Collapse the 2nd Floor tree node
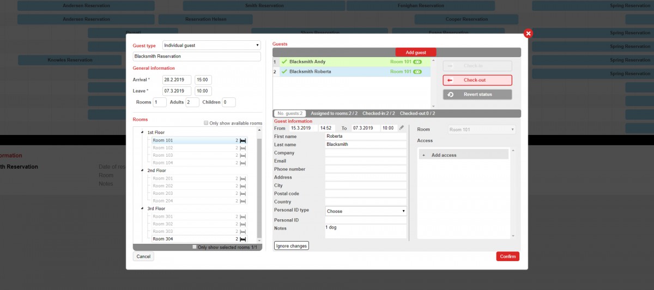Screen dimensions: 654x290 pos(142,170)
